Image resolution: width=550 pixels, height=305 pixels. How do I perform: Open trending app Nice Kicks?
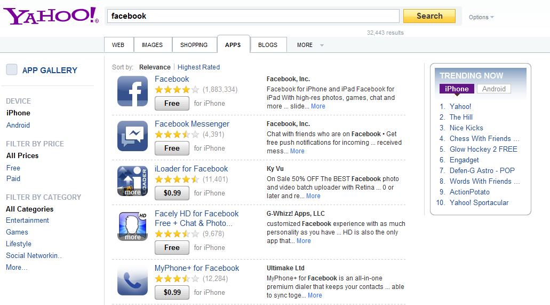466,128
